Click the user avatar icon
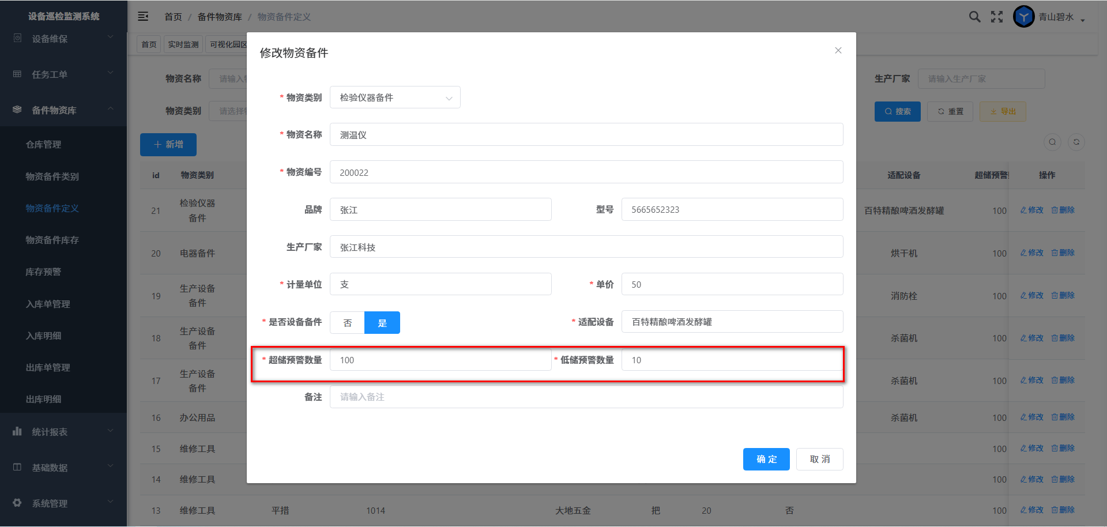Screen dimensions: 1107x527 pyautogui.click(x=1024, y=17)
